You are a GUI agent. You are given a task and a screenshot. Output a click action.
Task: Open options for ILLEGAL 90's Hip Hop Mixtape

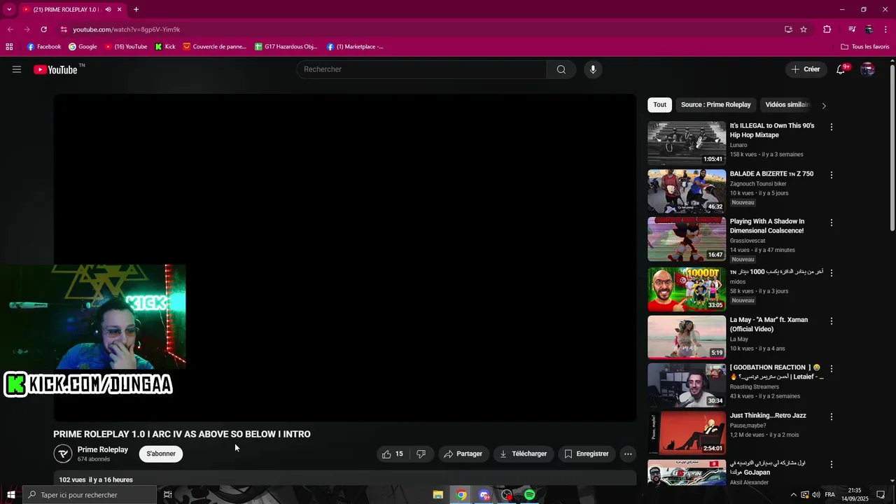pyautogui.click(x=832, y=127)
